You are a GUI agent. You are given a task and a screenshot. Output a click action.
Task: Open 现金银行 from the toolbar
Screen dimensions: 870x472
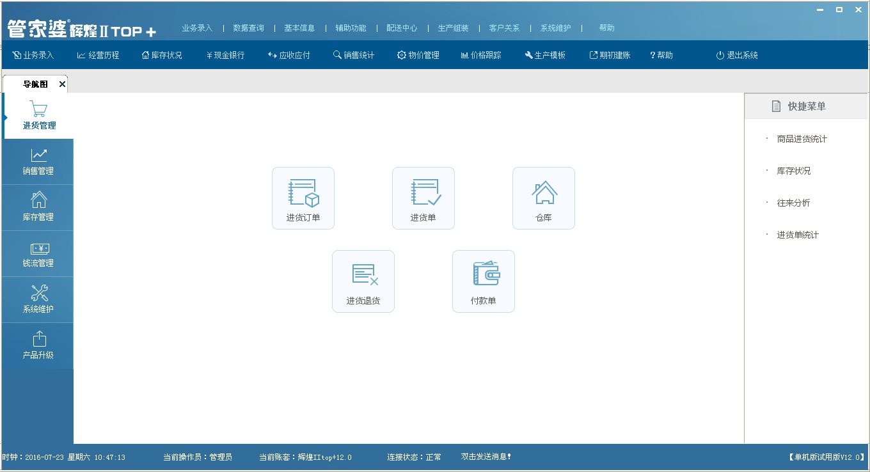pos(225,55)
